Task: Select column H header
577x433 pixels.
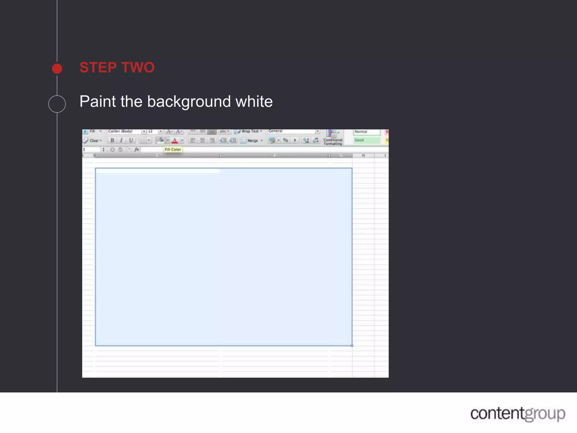Action: 363,156
